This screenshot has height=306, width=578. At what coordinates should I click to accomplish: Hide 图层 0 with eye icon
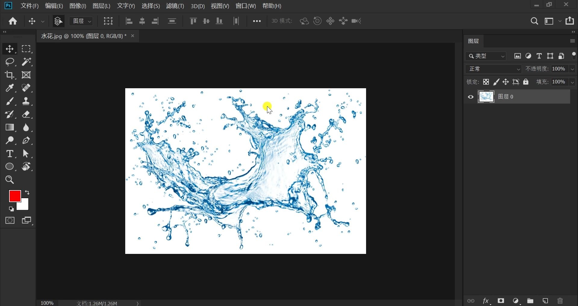tap(471, 97)
